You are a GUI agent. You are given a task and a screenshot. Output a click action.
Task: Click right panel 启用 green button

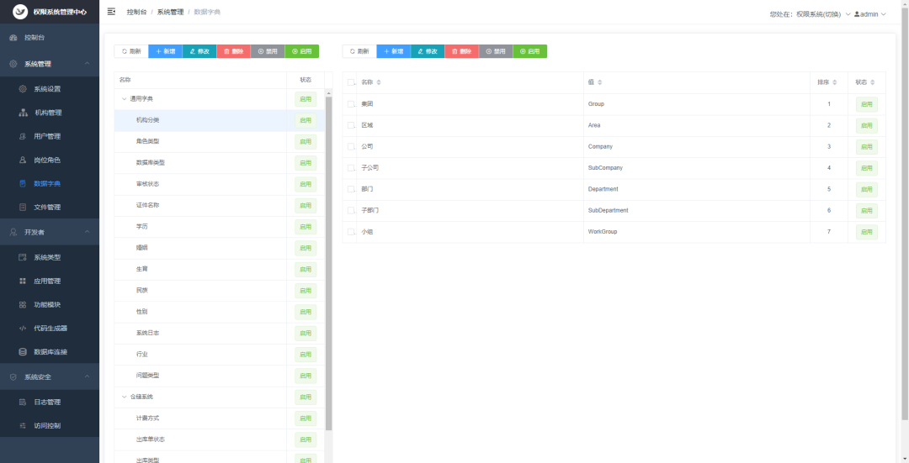click(x=530, y=51)
